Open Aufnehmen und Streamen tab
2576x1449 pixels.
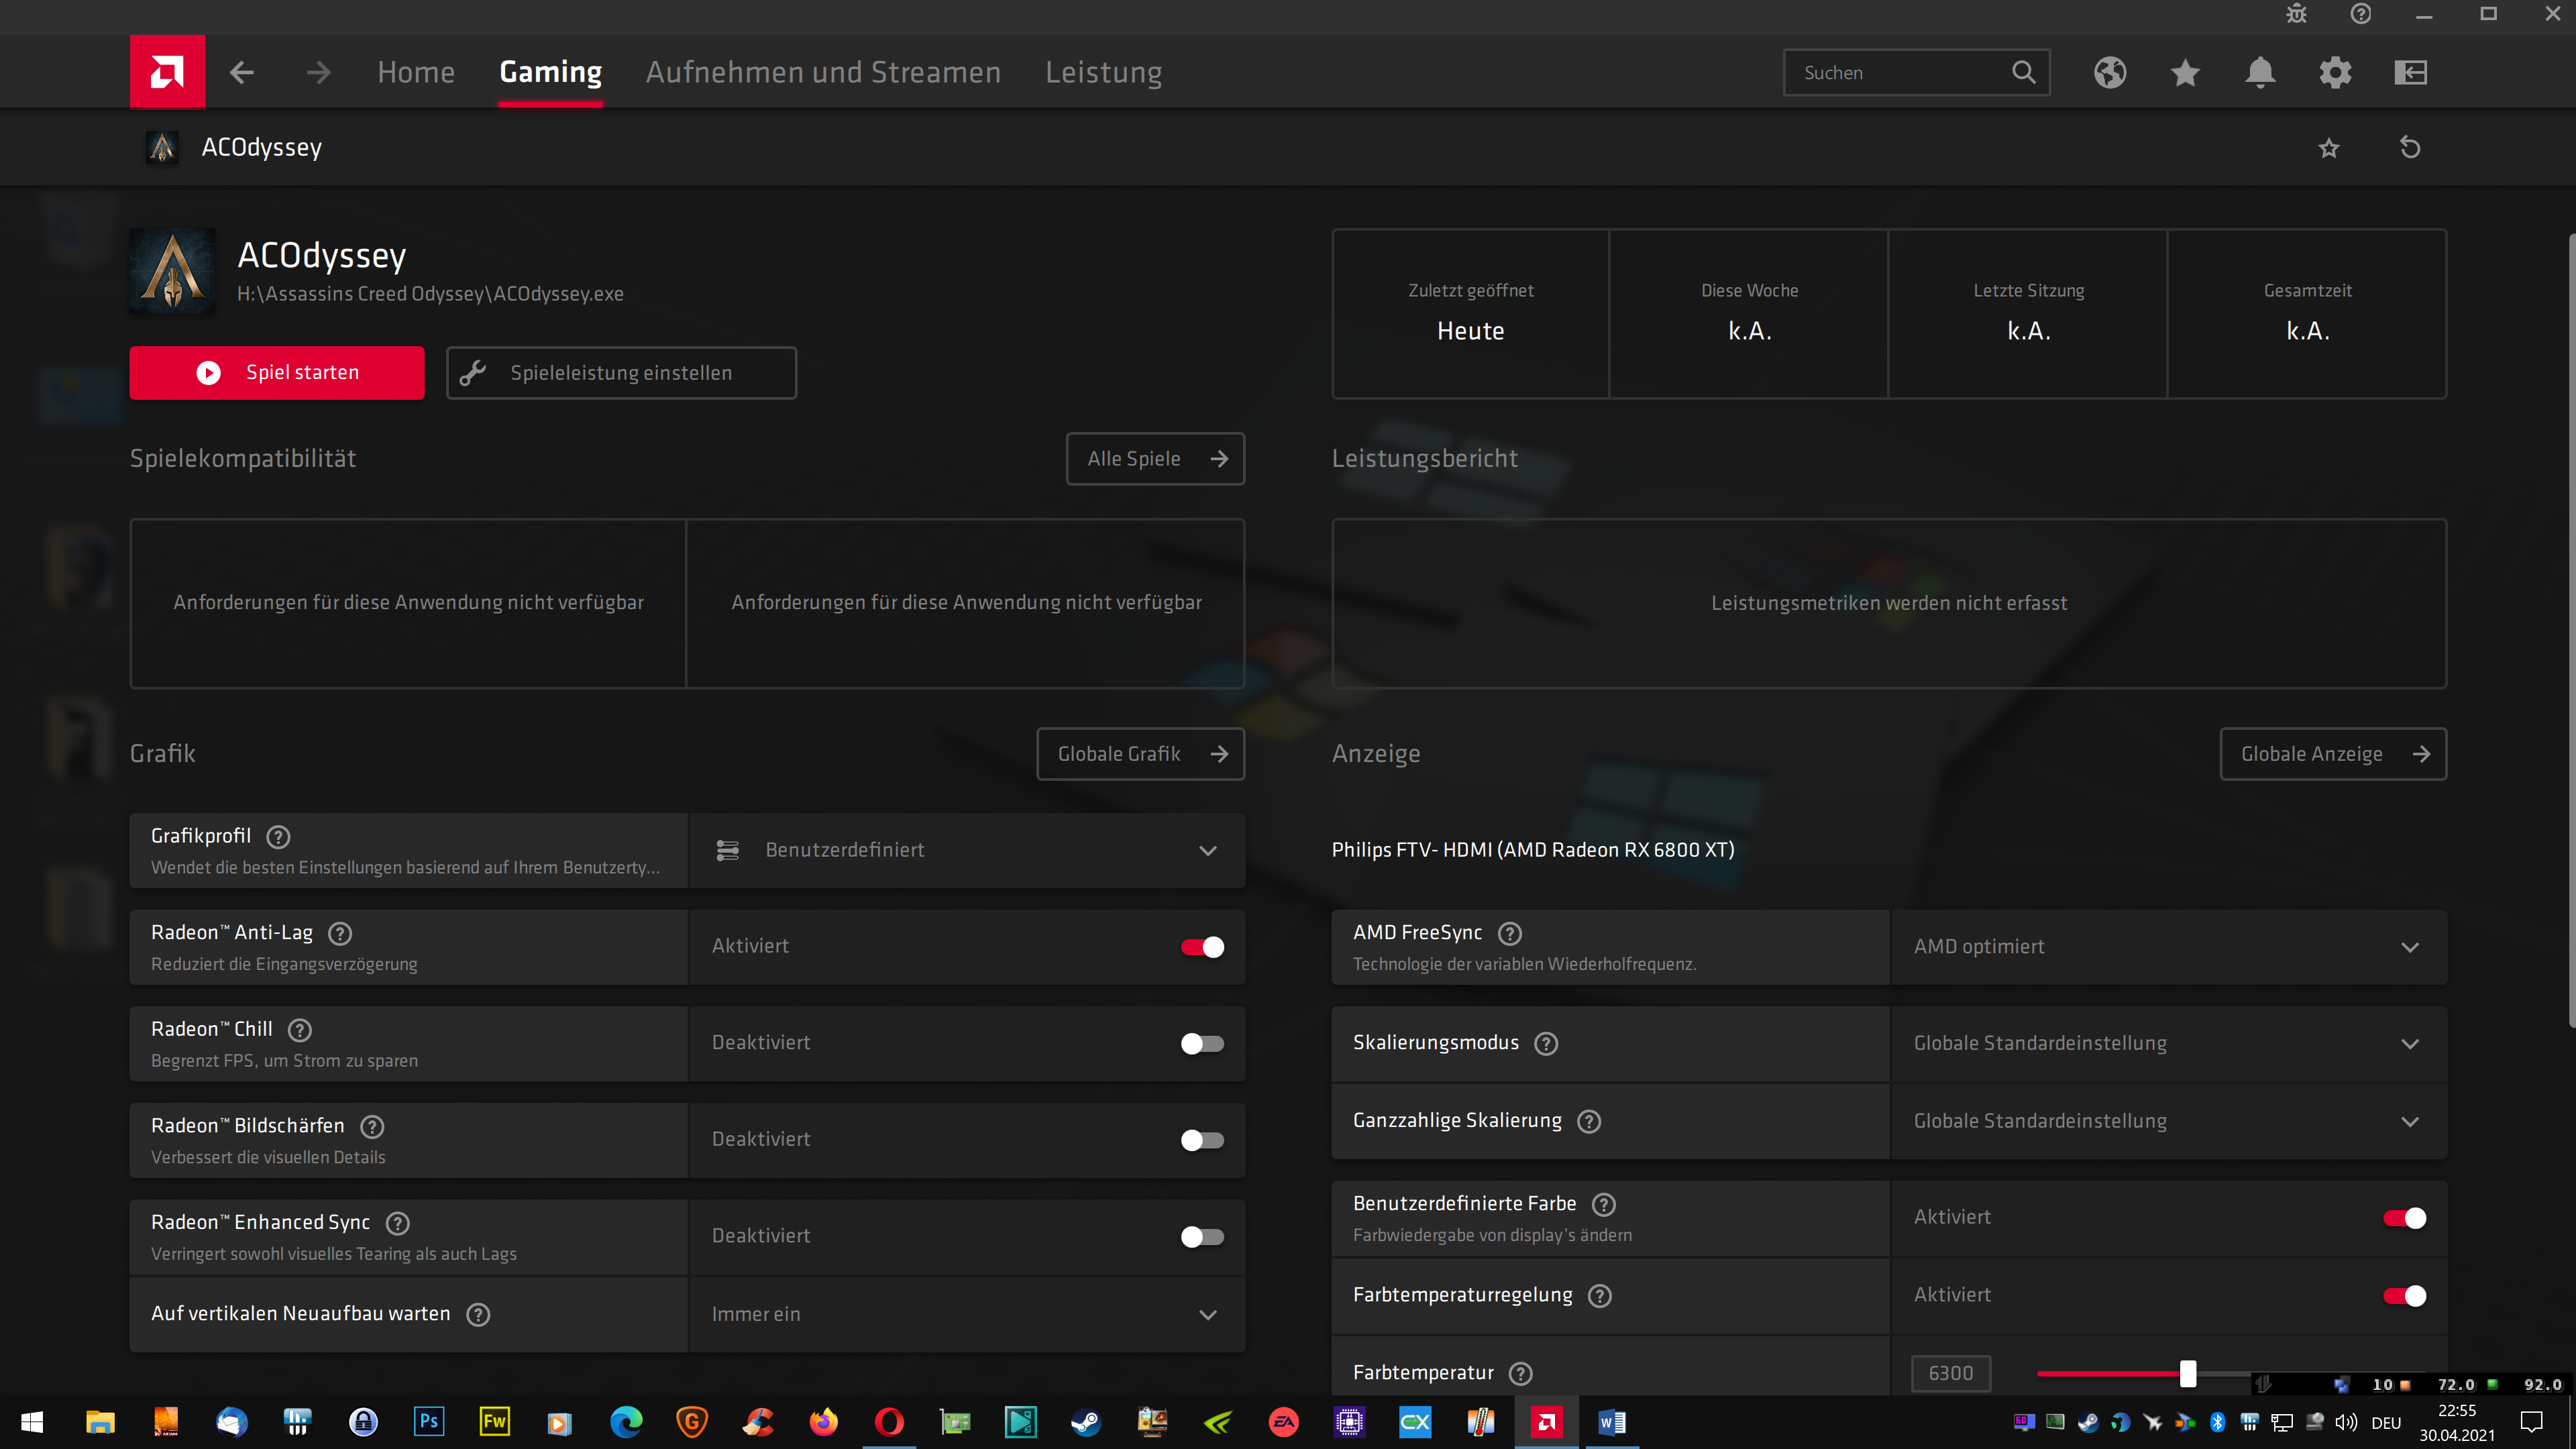pos(823,72)
